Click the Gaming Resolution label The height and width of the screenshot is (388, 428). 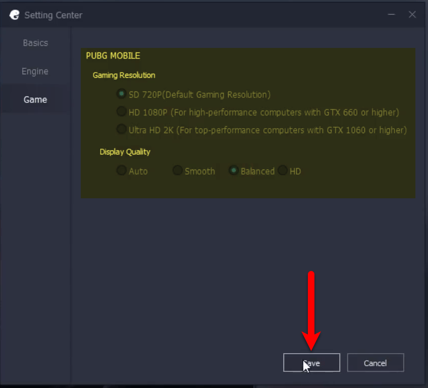point(124,75)
